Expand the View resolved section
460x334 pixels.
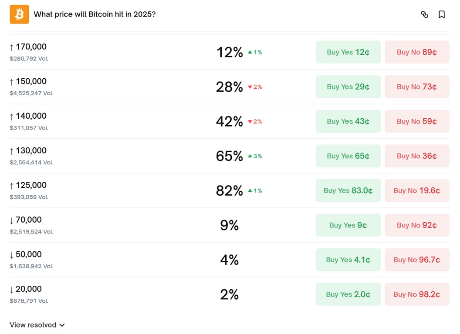pyautogui.click(x=37, y=324)
